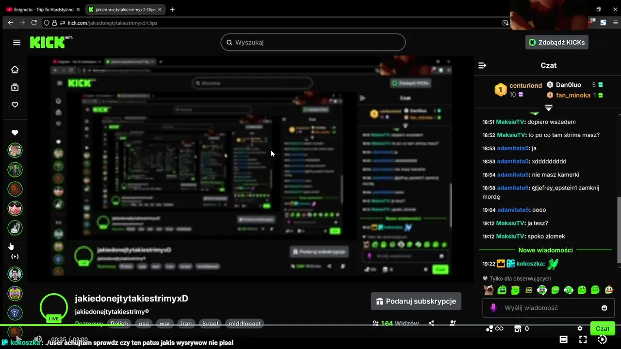Screen dimensions: 621x349
Task: Open the fourth followed channel avatar with pig
Action: [x=15, y=208]
